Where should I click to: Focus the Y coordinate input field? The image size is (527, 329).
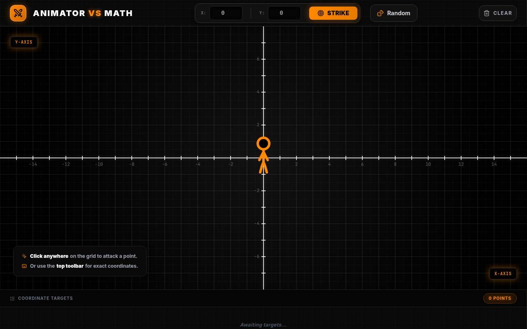coord(284,13)
